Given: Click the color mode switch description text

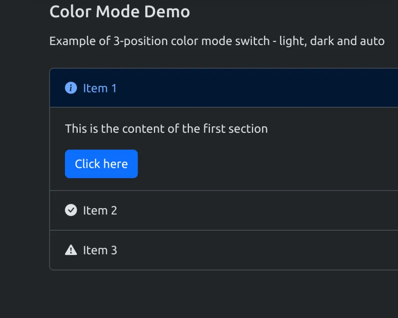Looking at the screenshot, I should pyautogui.click(x=217, y=41).
